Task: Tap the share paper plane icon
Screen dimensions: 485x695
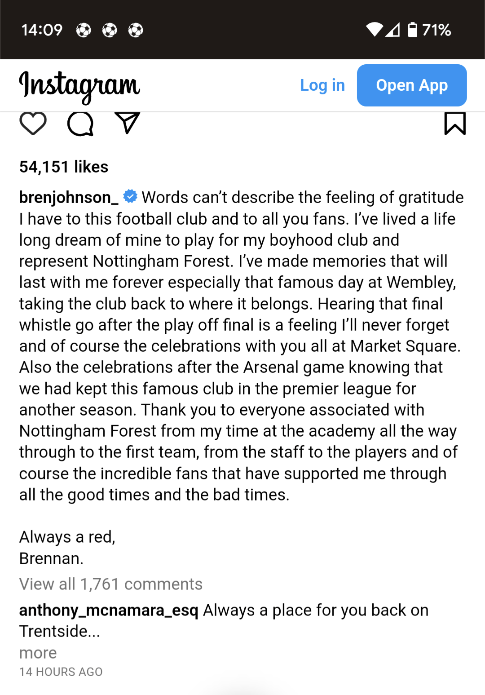Action: click(128, 123)
